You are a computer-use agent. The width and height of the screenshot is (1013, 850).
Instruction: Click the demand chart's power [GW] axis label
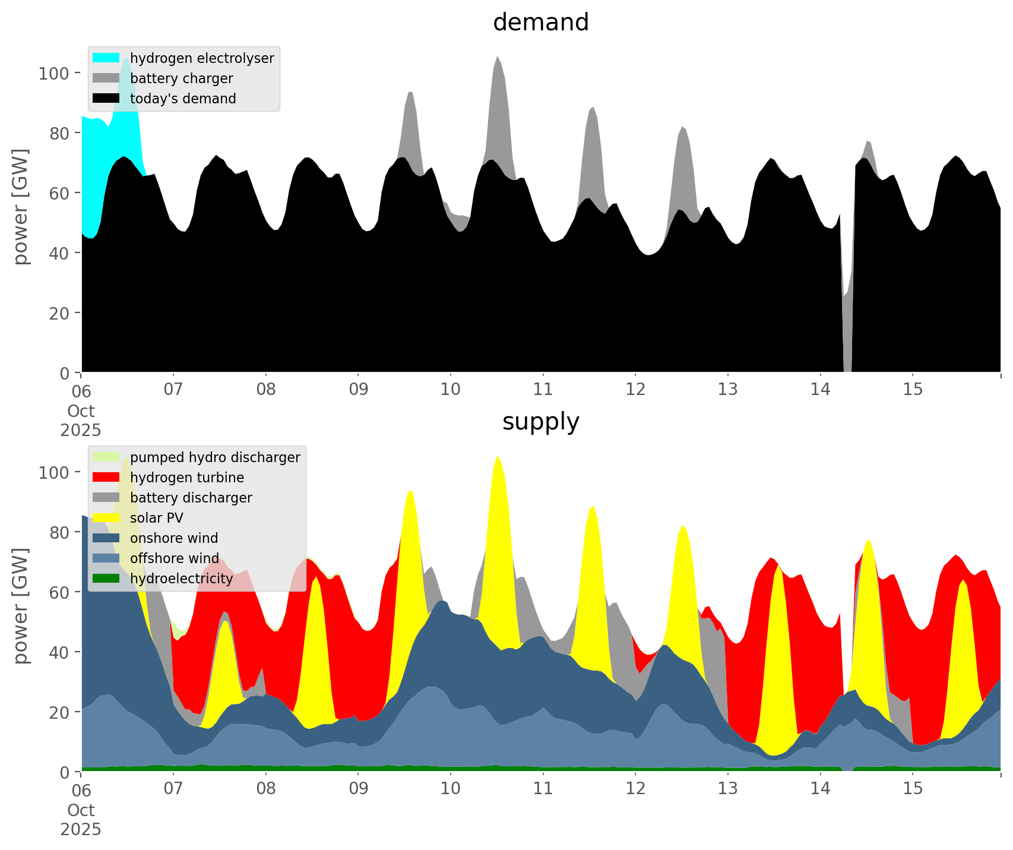pos(20,207)
